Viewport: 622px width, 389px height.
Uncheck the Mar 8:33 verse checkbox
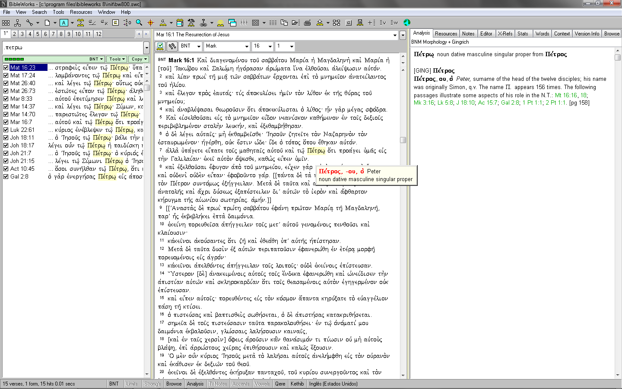(x=6, y=99)
